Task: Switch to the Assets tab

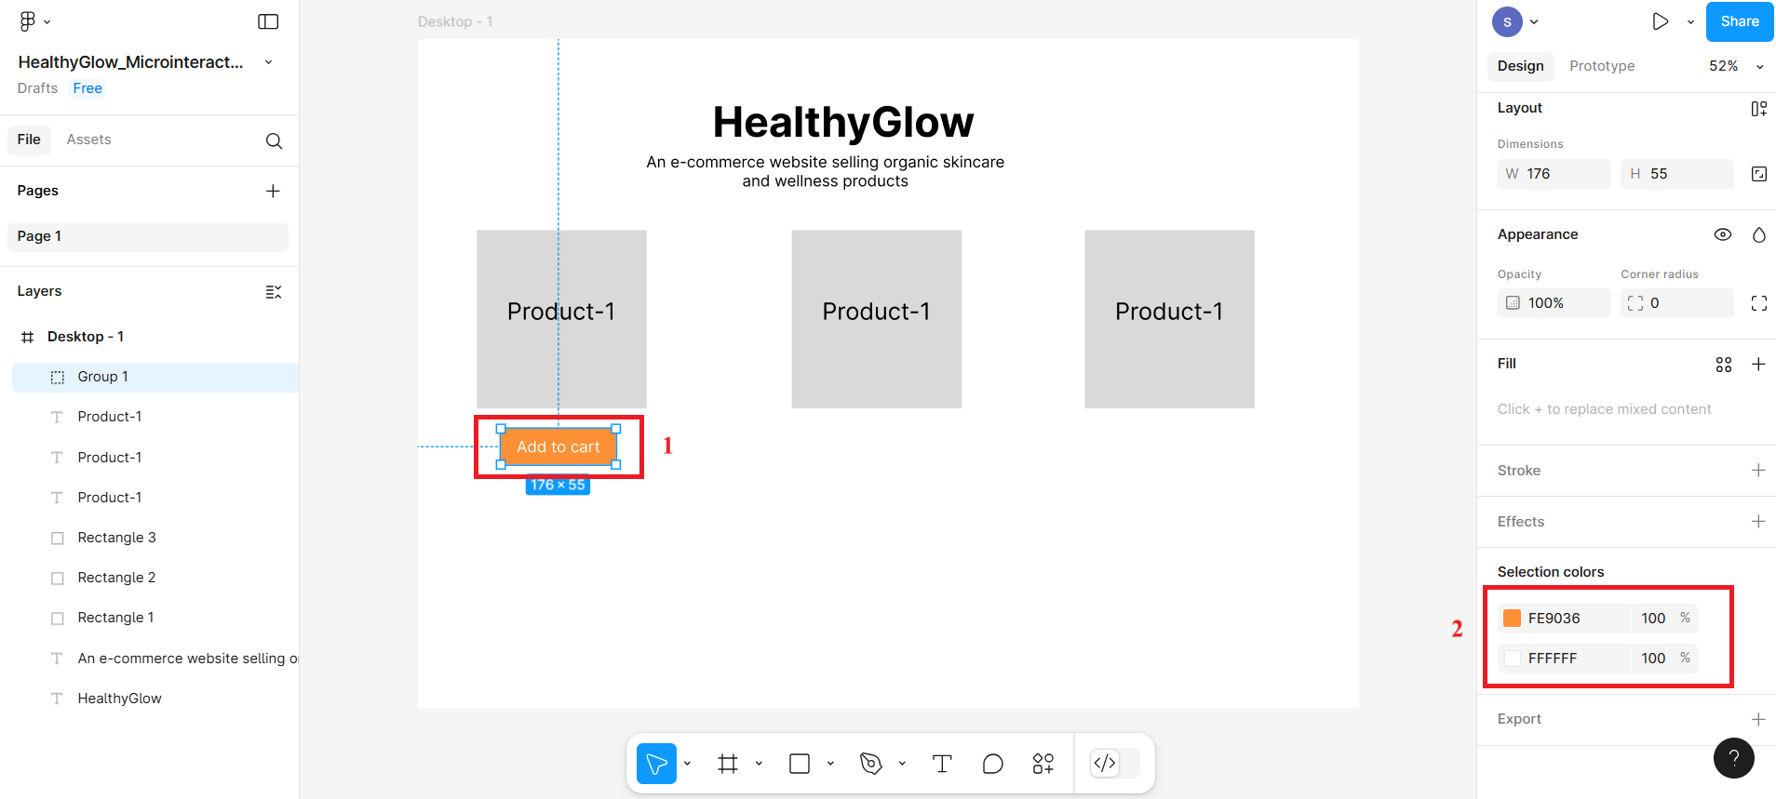Action: click(88, 140)
